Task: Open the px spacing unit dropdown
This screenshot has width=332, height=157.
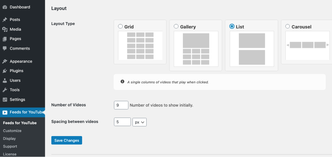Action: [139, 122]
